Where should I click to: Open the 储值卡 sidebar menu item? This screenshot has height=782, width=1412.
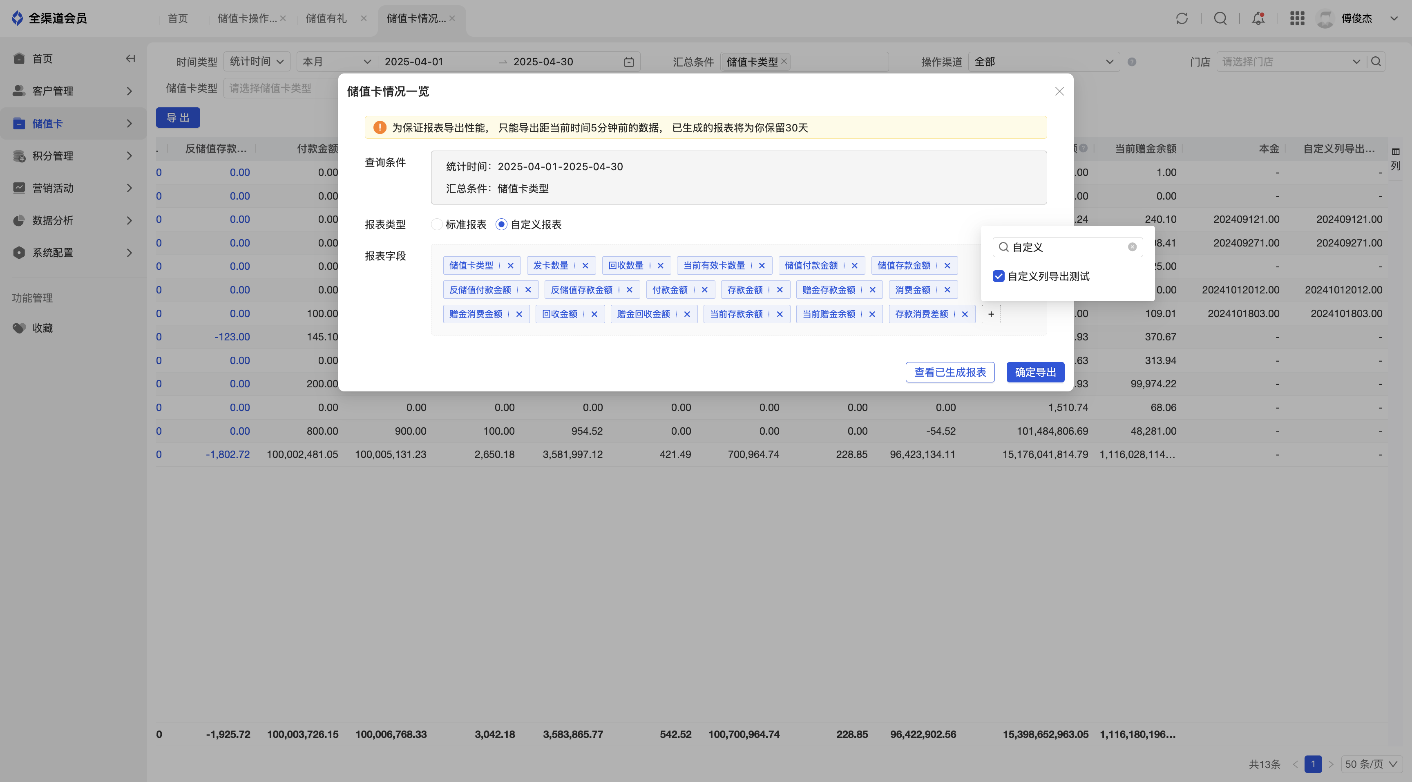point(73,123)
